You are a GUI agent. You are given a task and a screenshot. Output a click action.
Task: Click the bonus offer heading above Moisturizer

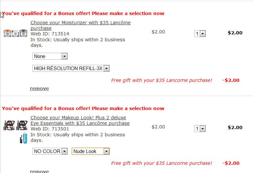(x=83, y=13)
